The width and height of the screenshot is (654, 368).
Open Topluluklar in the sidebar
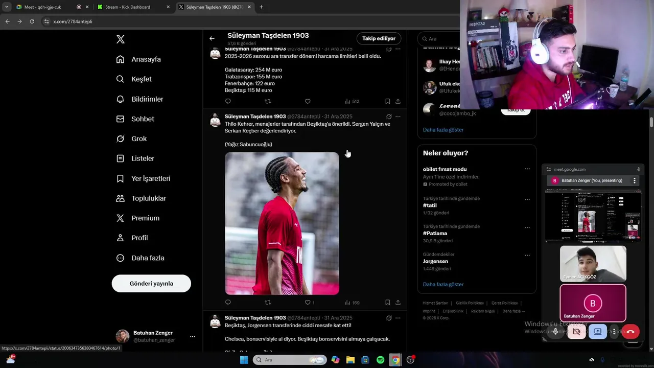coord(141,198)
